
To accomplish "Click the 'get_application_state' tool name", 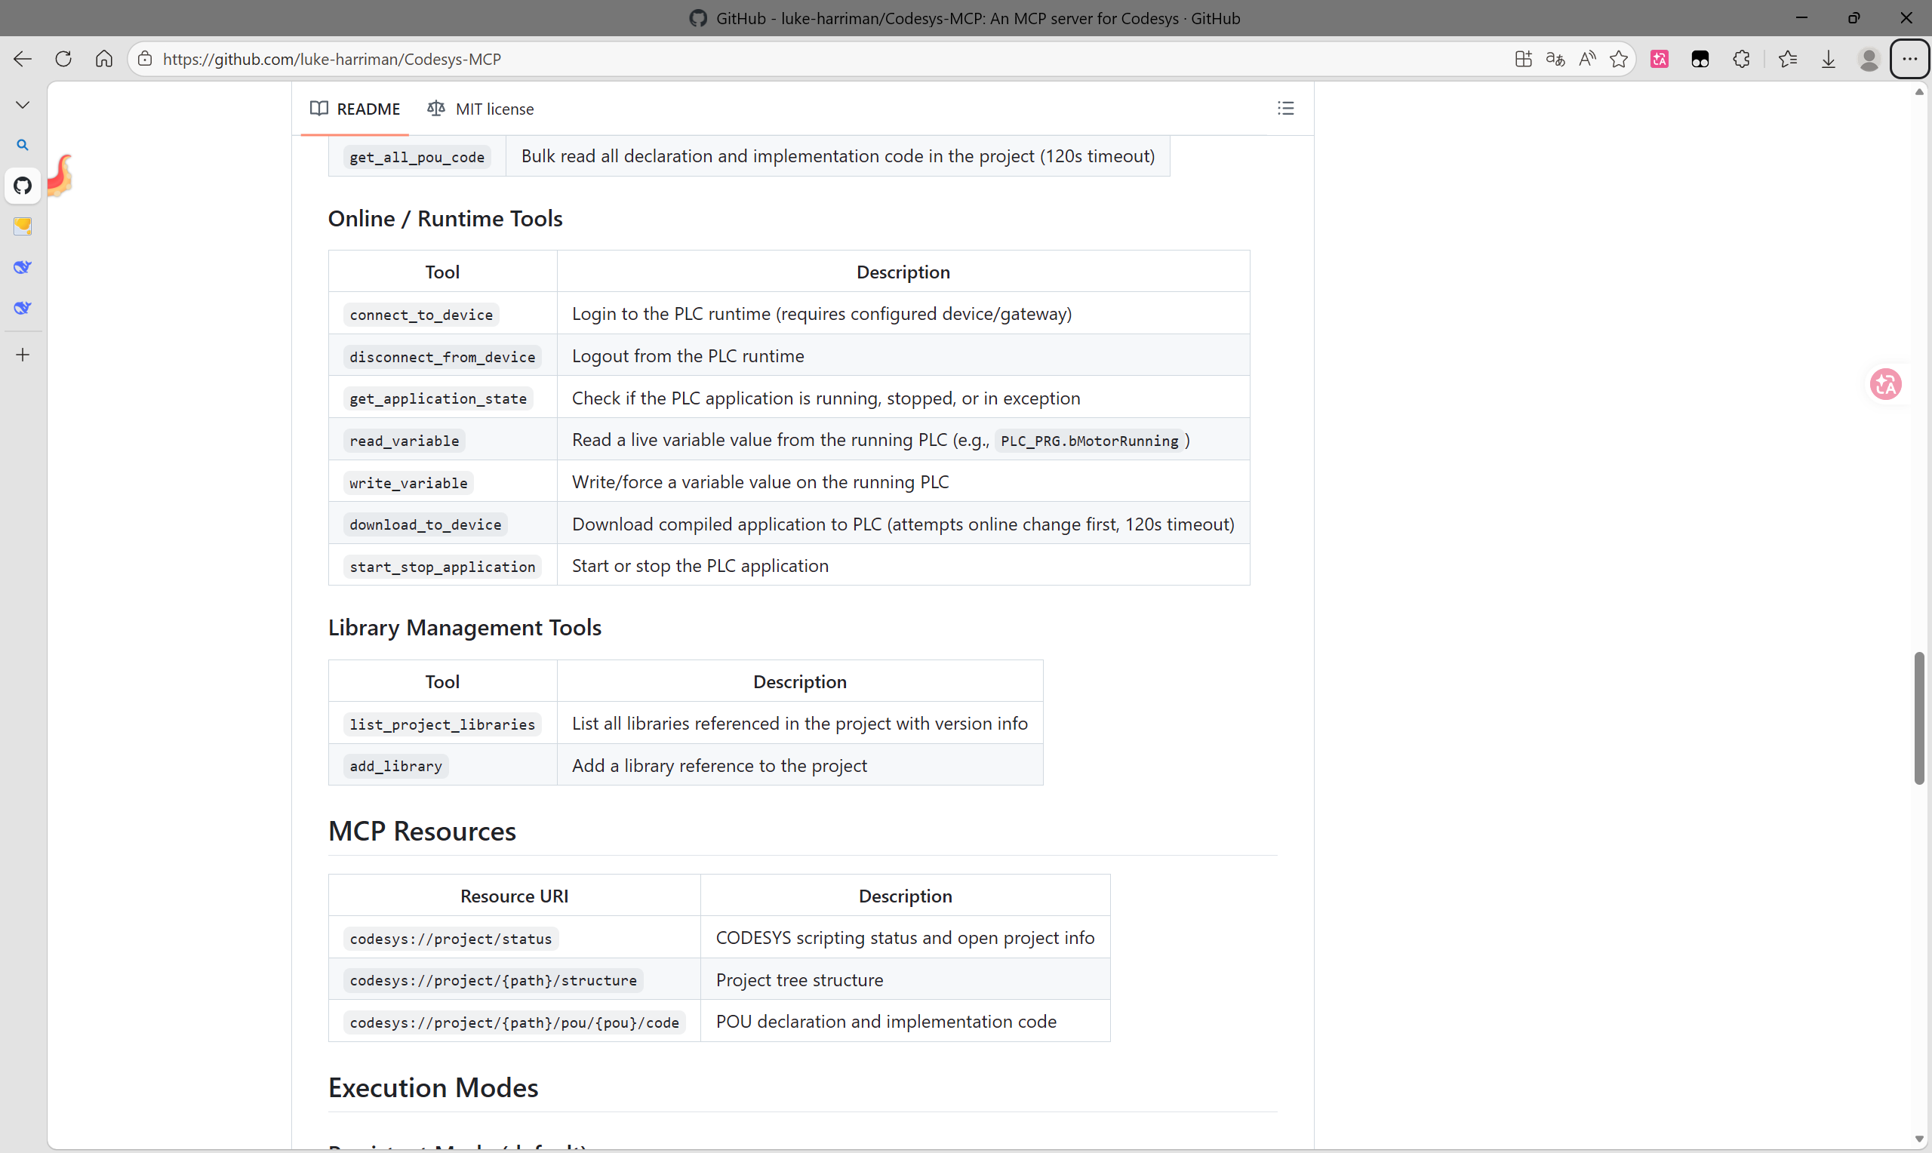I will [x=438, y=398].
